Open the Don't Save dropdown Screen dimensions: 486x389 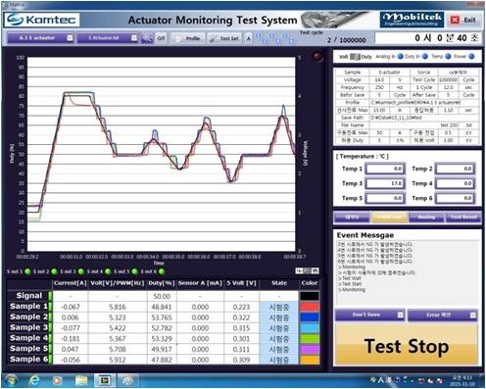coord(369,315)
